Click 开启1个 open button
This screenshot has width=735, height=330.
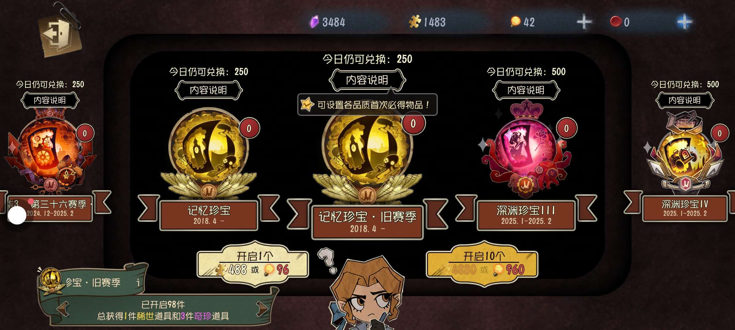pyautogui.click(x=253, y=263)
